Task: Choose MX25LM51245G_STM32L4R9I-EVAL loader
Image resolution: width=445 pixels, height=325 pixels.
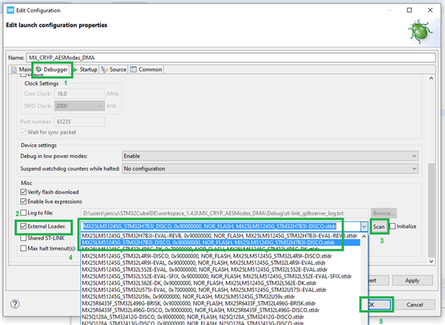Action: tap(220, 263)
